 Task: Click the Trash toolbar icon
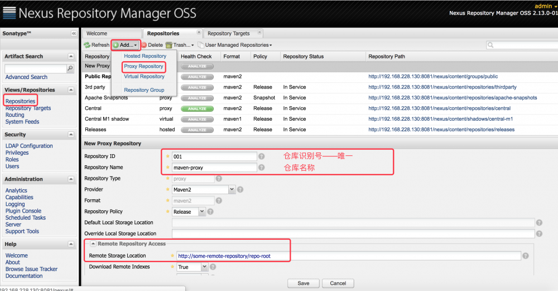(169, 45)
